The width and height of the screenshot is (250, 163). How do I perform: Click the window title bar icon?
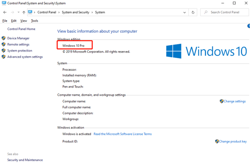[4, 3]
